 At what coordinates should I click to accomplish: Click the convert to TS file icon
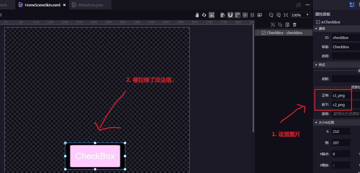click(287, 25)
